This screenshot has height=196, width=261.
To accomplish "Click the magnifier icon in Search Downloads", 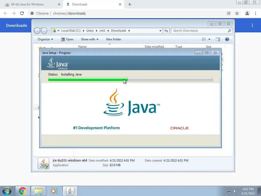I will [229, 31].
